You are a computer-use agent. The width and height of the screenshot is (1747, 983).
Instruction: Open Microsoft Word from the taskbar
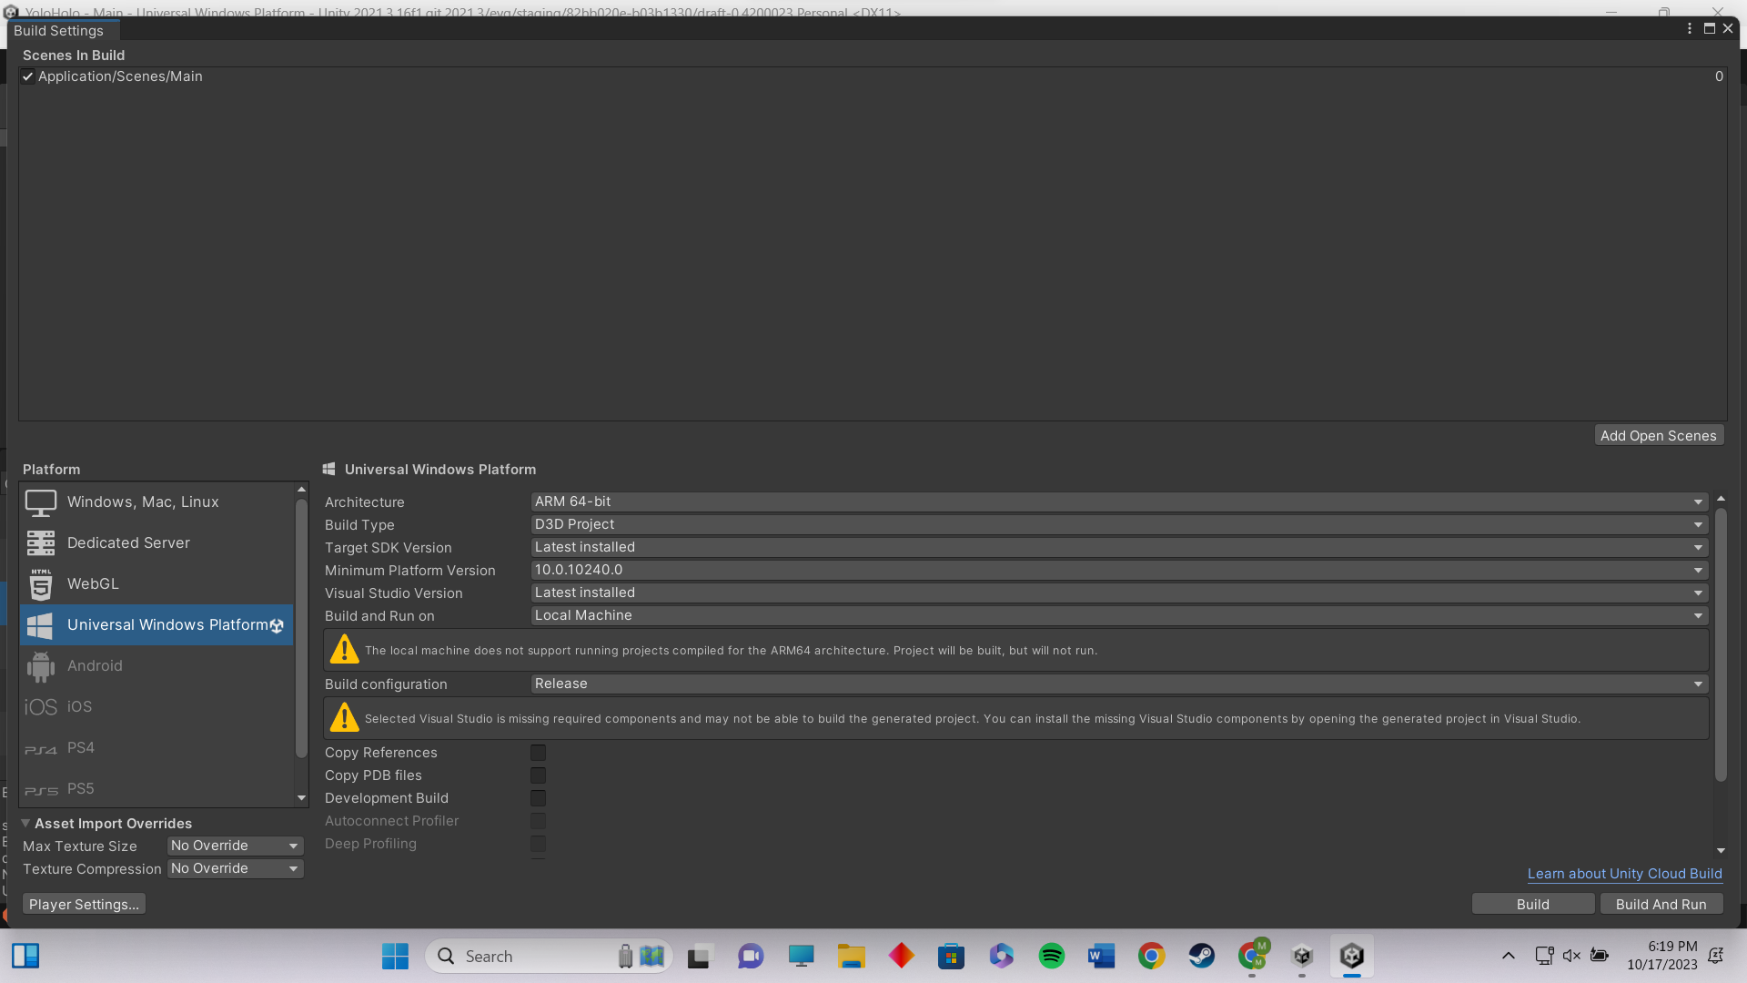pyautogui.click(x=1101, y=957)
